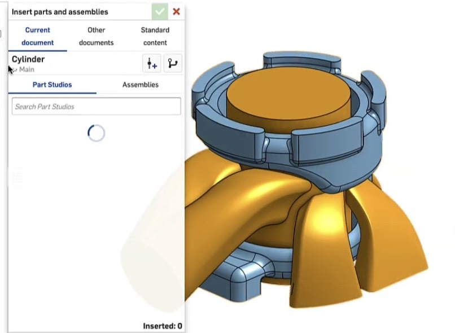Focus the Search Part Studios field
This screenshot has width=455, height=333.
tap(96, 107)
